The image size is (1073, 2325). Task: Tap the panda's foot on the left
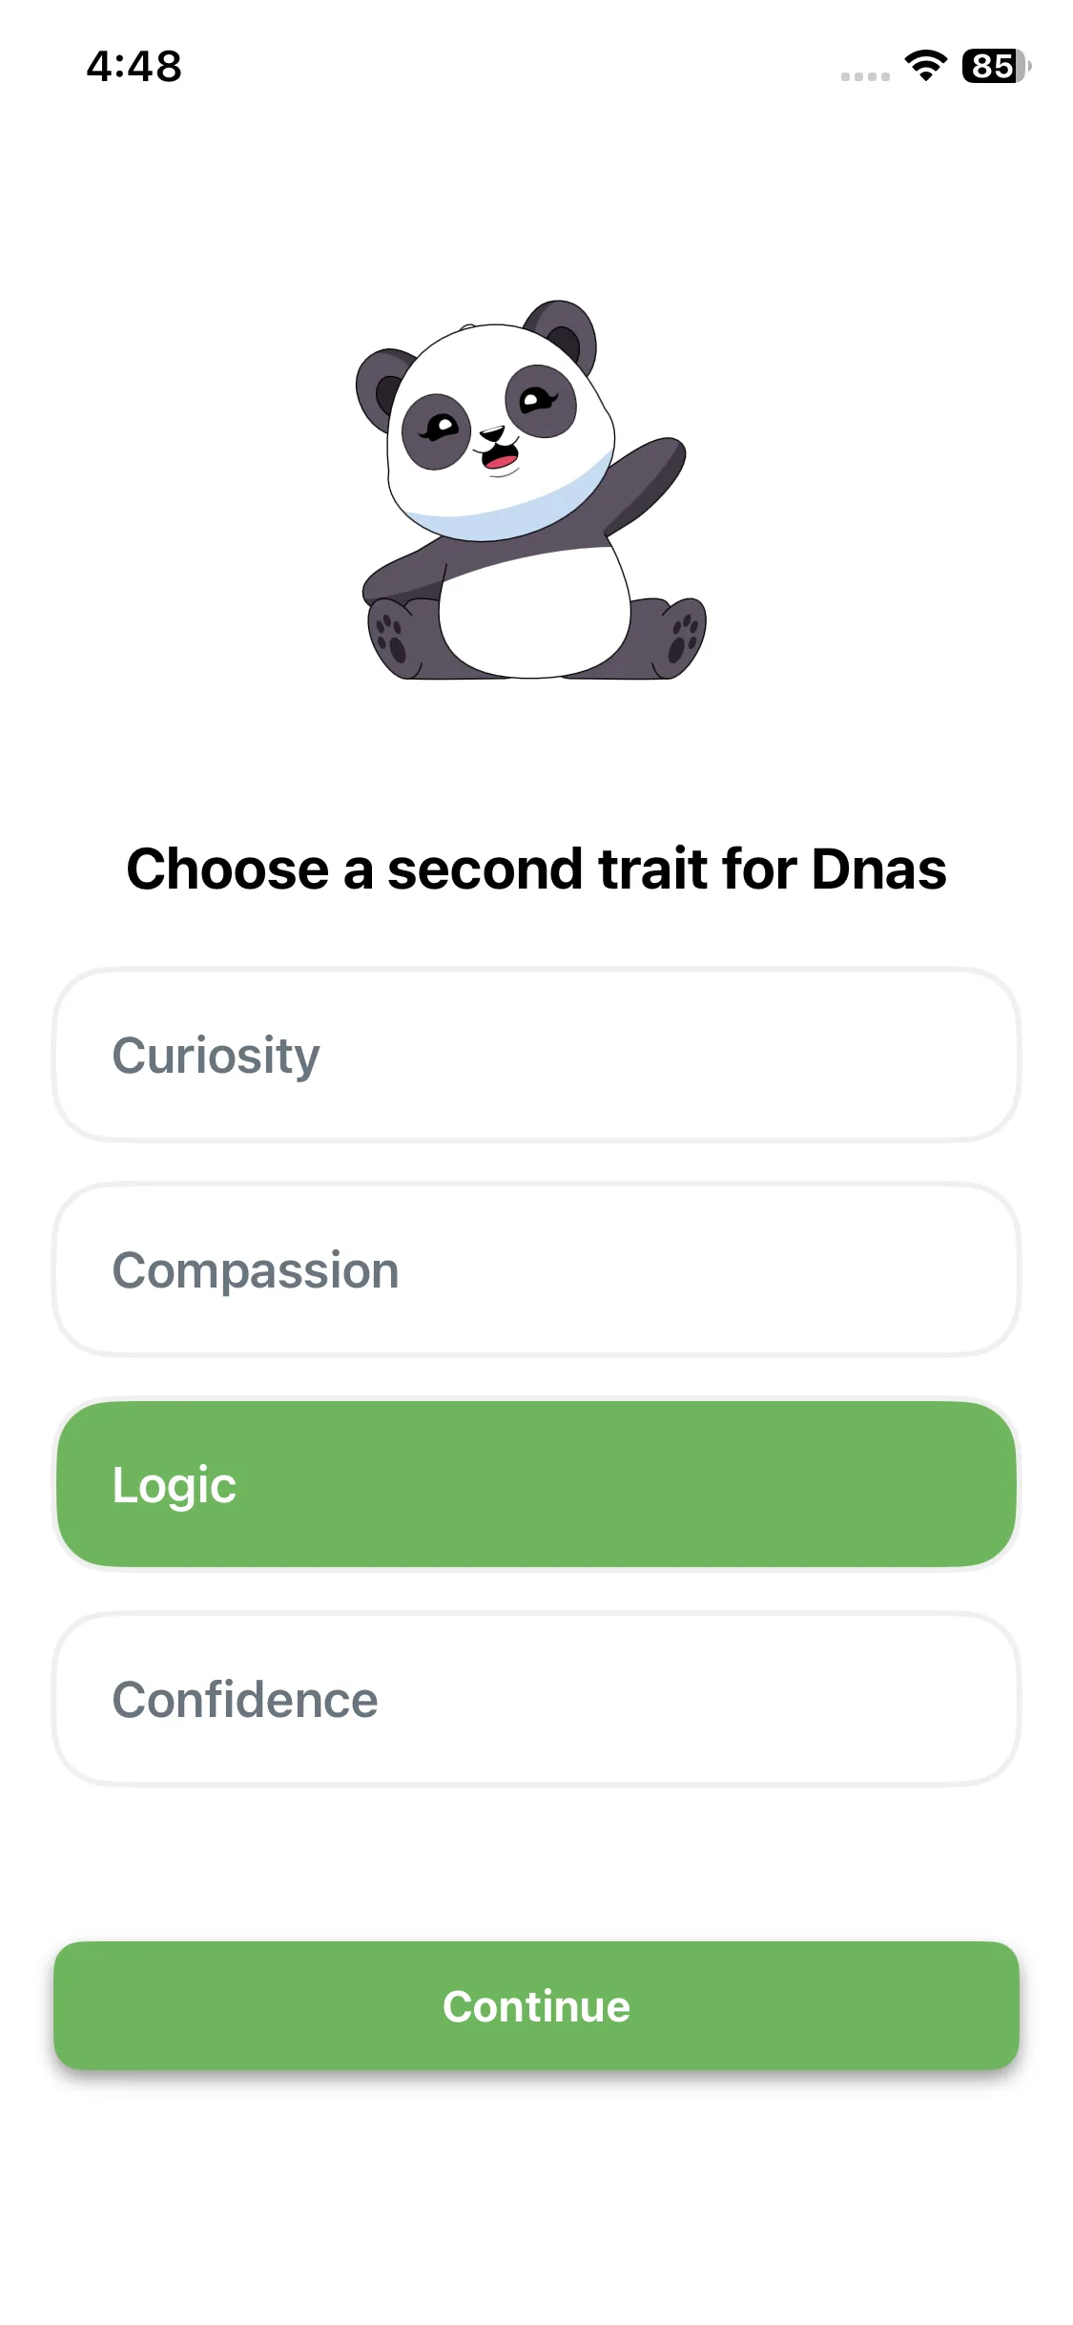392,637
